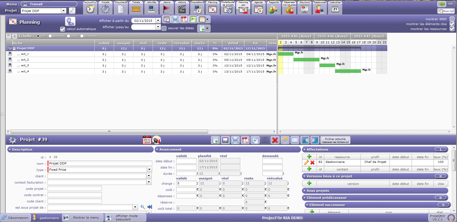
Task: Open the Jalons red flag icon
Action: pyautogui.click(x=167, y=9)
